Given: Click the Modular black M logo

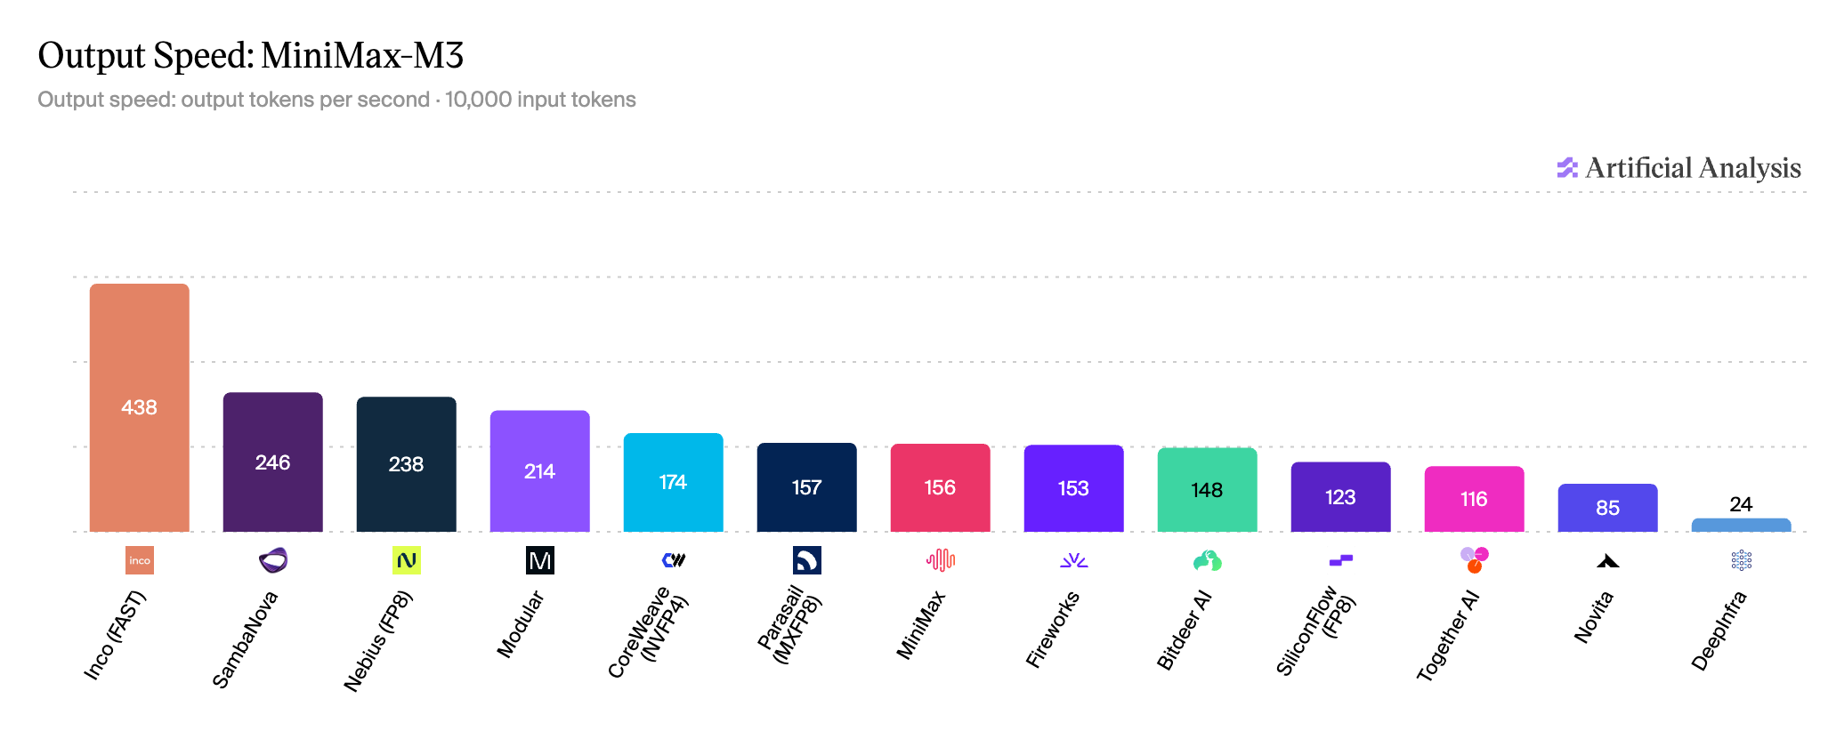Looking at the screenshot, I should click(540, 560).
